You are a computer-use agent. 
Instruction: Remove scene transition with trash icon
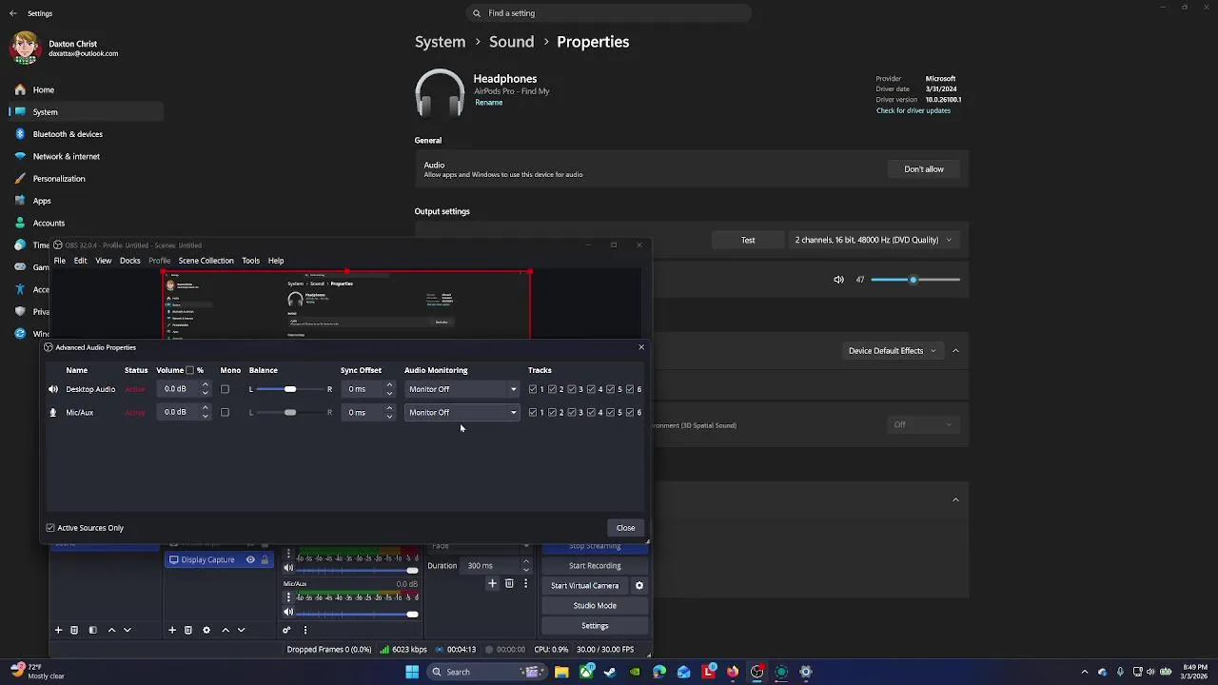pos(509,583)
